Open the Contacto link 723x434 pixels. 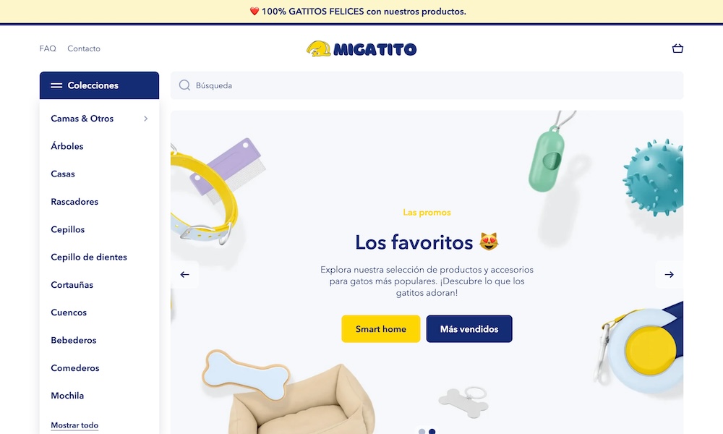pyautogui.click(x=83, y=48)
